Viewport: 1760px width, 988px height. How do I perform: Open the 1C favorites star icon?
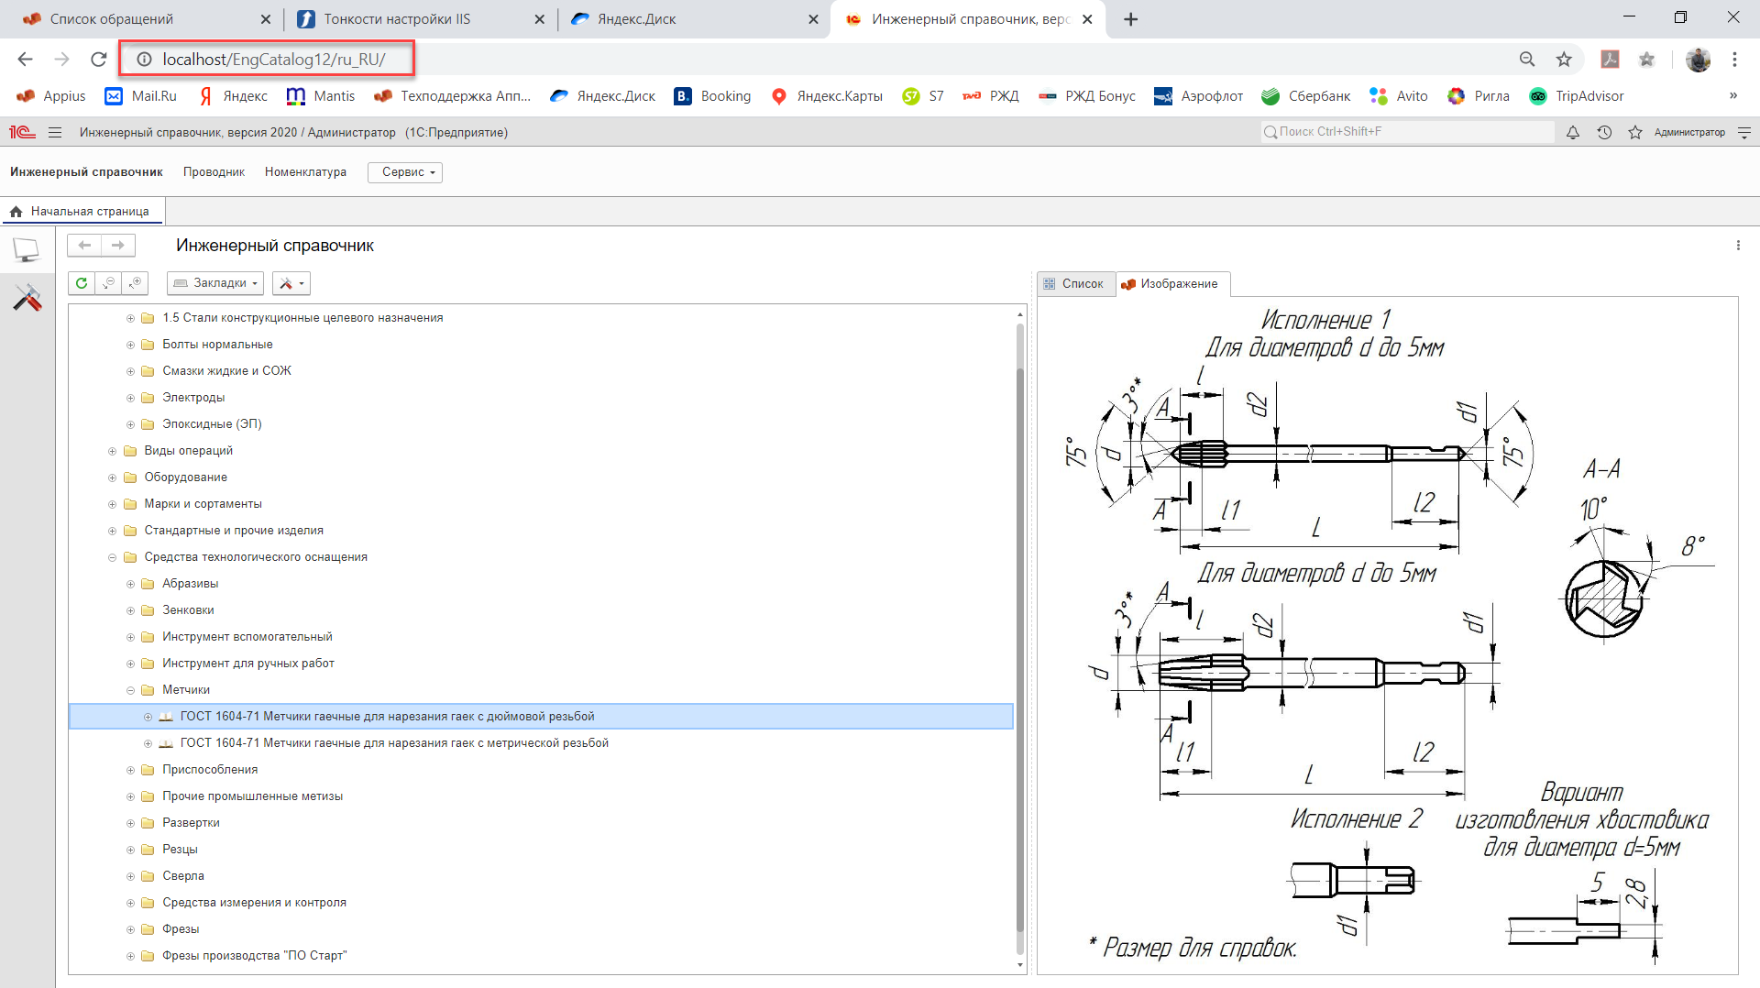click(1634, 133)
